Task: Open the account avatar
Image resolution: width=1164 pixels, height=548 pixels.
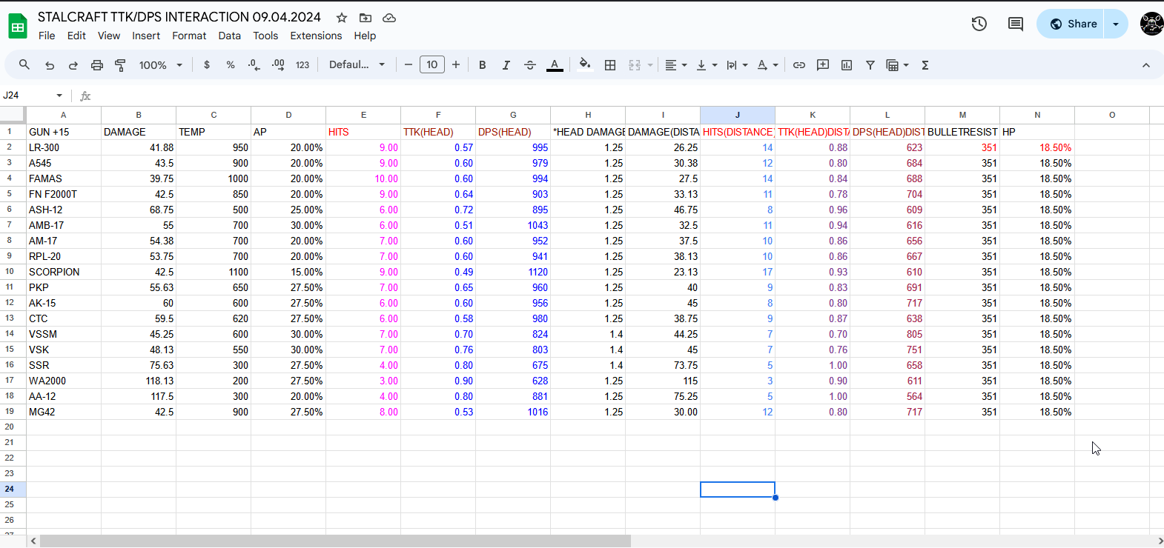Action: click(1151, 24)
